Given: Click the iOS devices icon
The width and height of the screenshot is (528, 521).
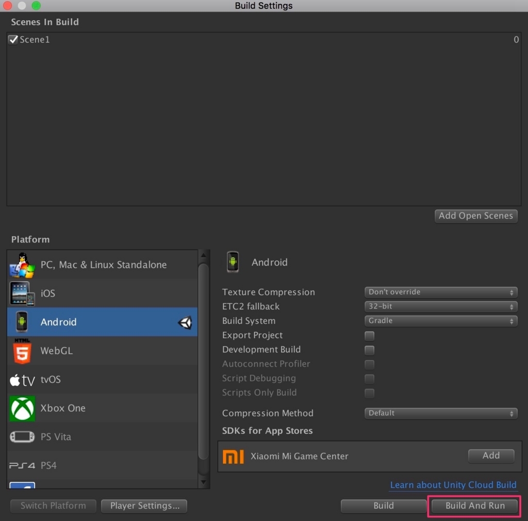Looking at the screenshot, I should pyautogui.click(x=22, y=294).
